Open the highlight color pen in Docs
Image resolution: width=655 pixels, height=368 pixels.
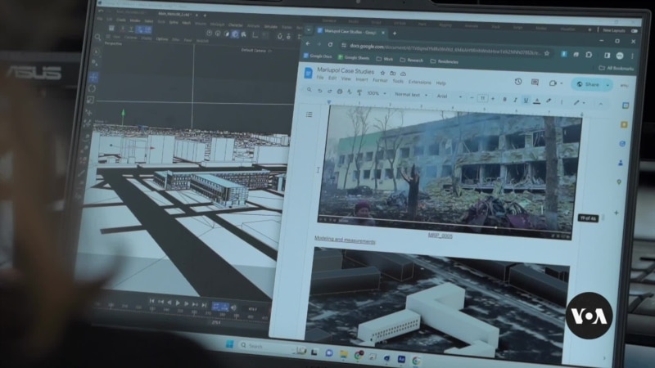point(549,101)
